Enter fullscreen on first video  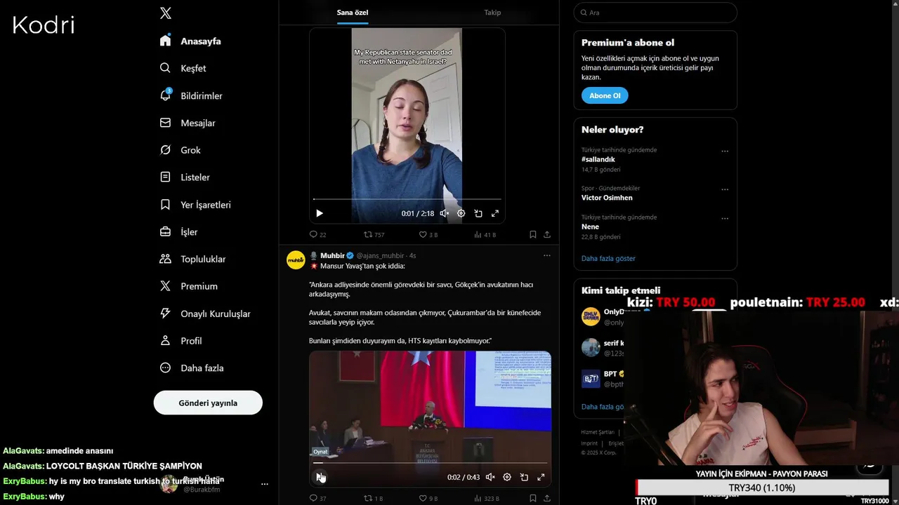[495, 213]
